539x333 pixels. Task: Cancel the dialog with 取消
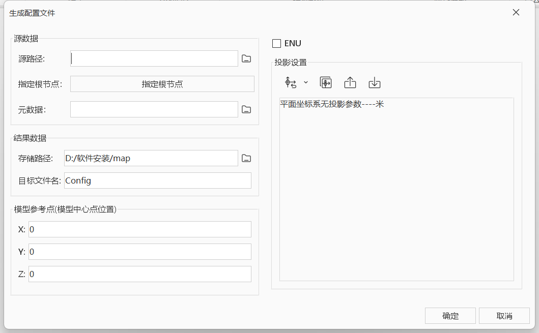click(504, 316)
